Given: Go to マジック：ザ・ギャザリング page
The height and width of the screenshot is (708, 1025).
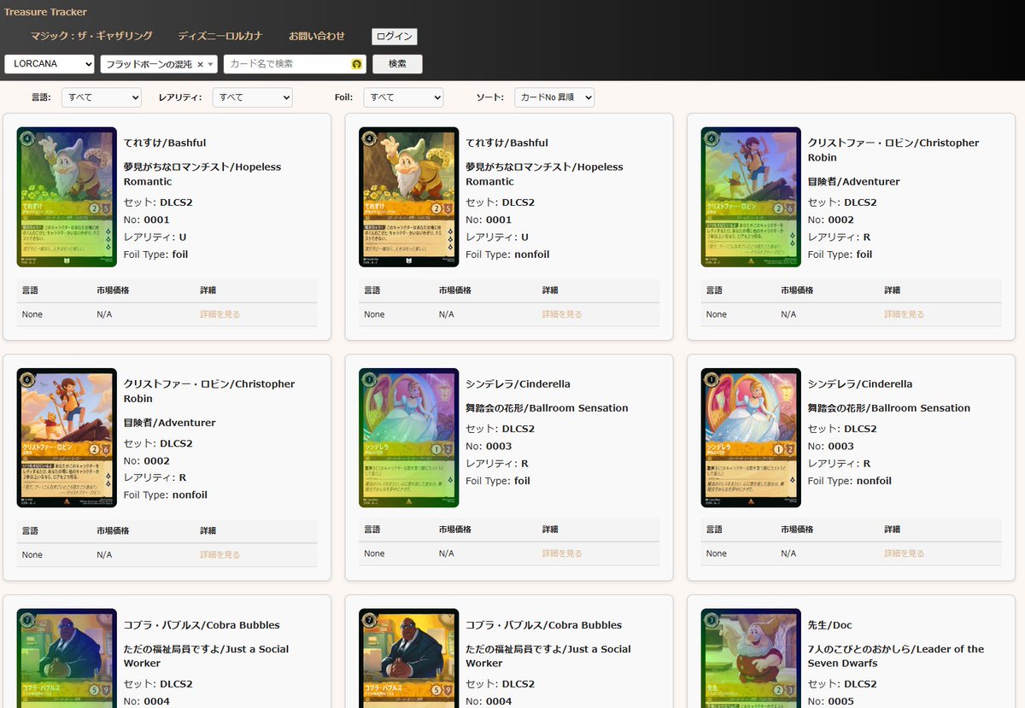Looking at the screenshot, I should 91,36.
